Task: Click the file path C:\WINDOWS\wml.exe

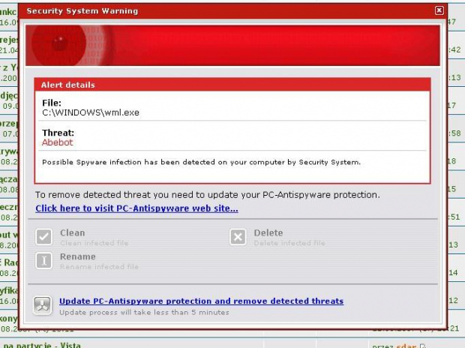Action: coord(91,112)
